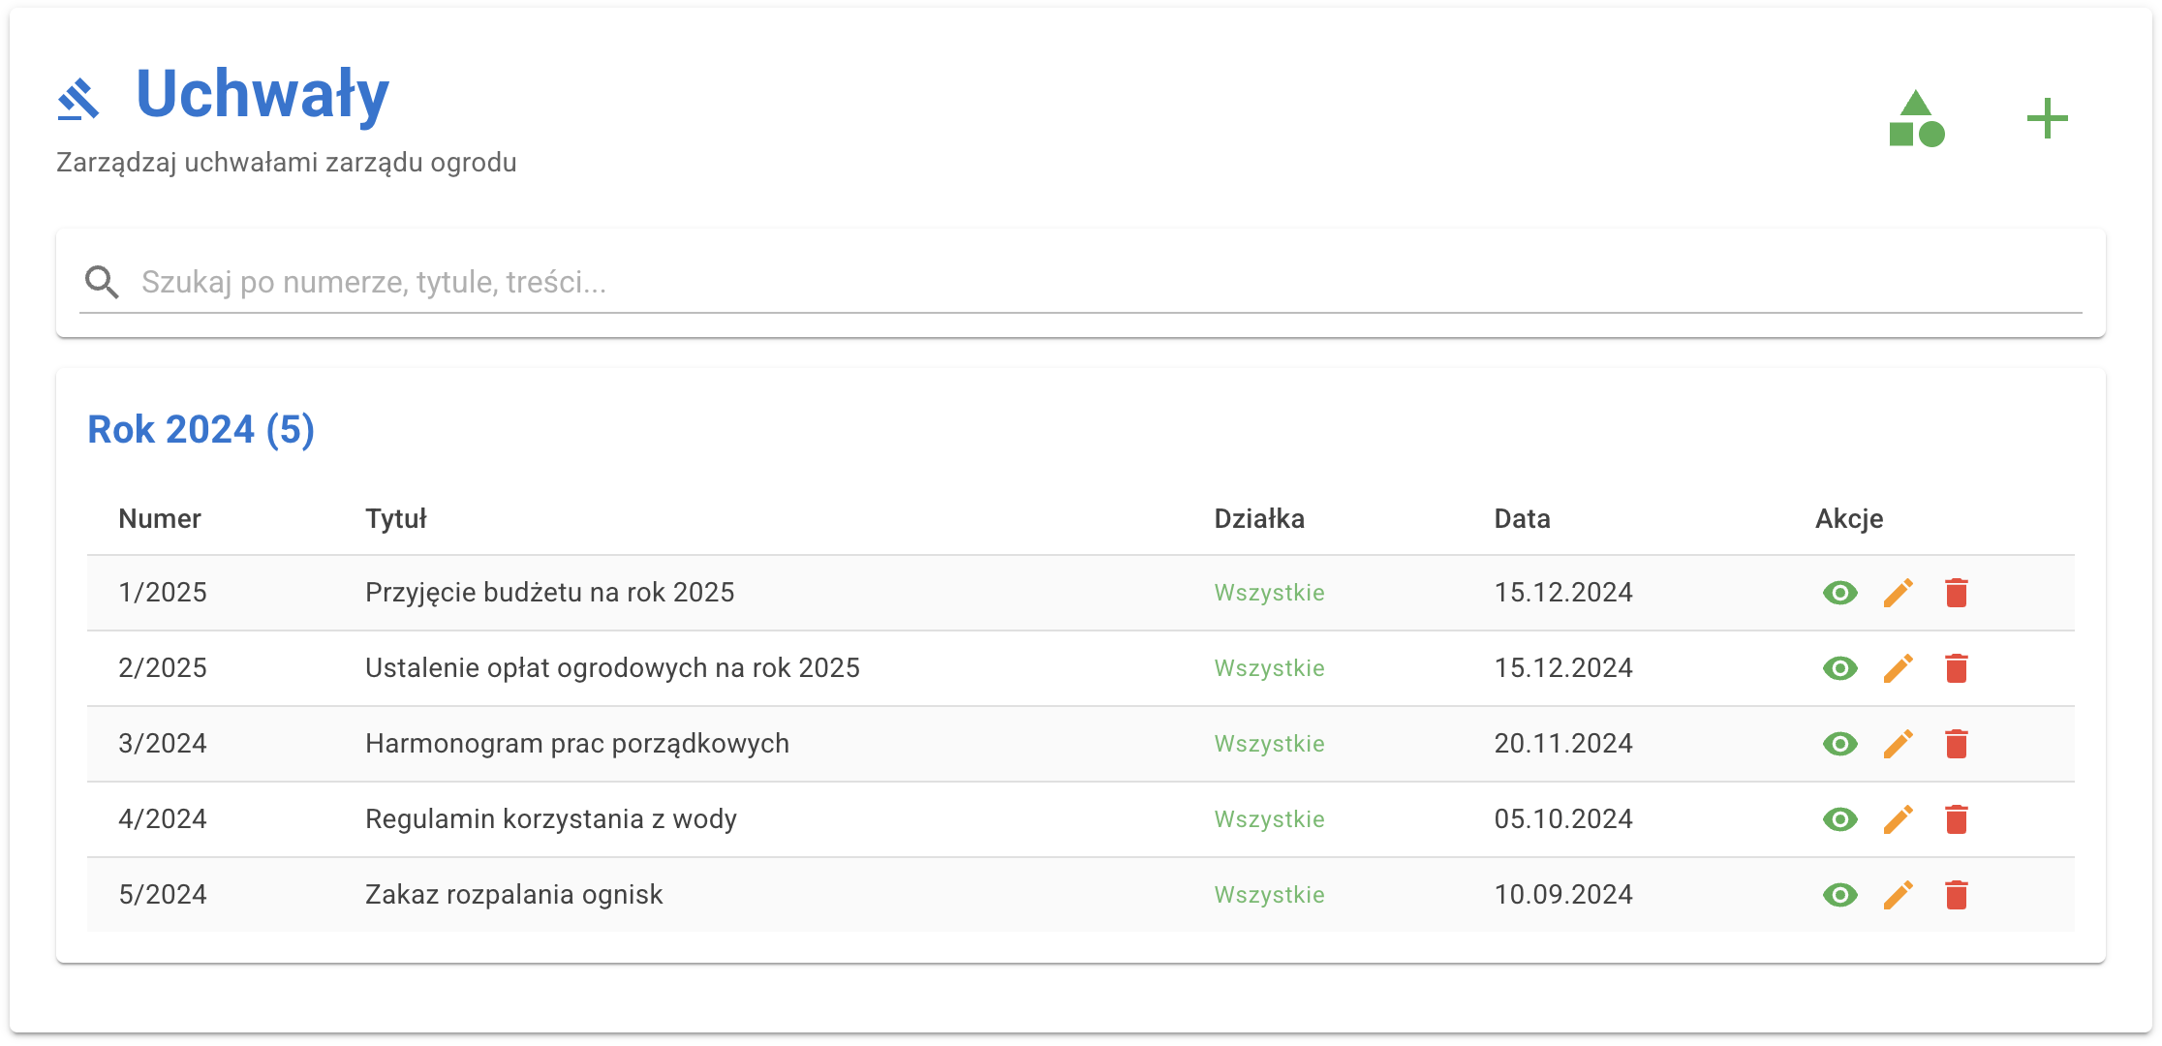Click Wszystkie link in Ustalenie opłat row
The image size is (2162, 1046).
click(x=1269, y=668)
